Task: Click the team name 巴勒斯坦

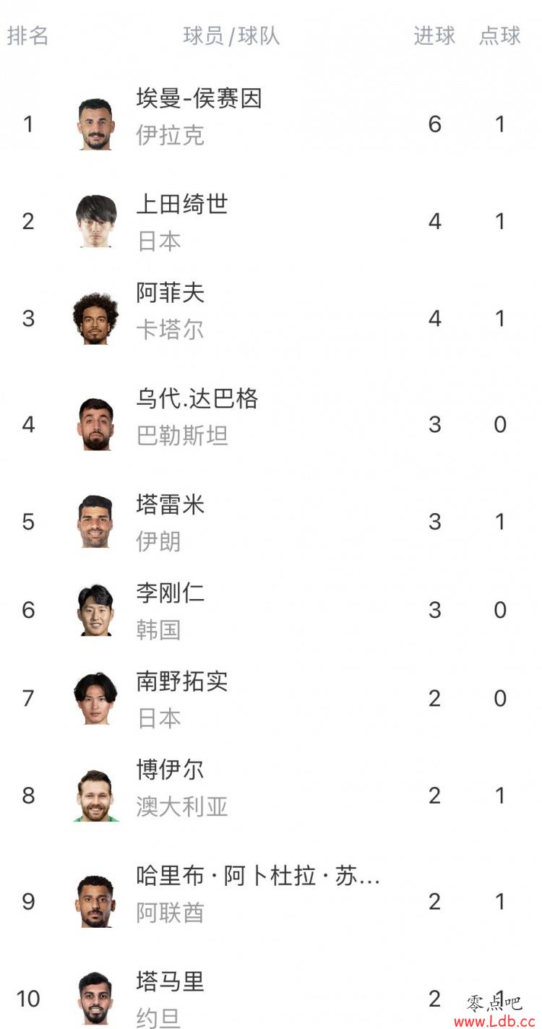Action: pos(182,435)
